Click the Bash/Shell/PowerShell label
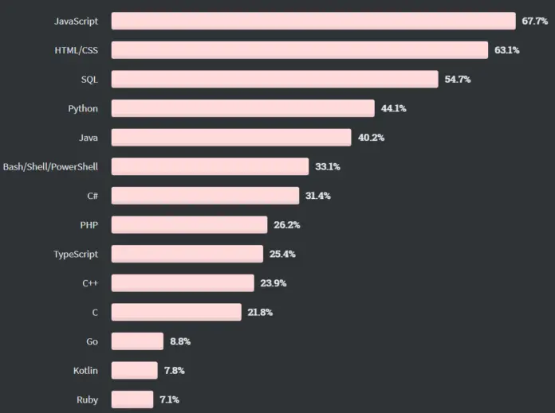Screen dimensions: 555x413 click(x=50, y=167)
